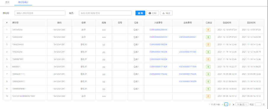Click the 名称 column header

84,22
